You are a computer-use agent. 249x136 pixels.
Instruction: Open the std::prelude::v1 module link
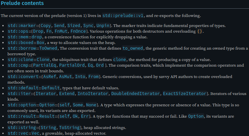pos(123,16)
